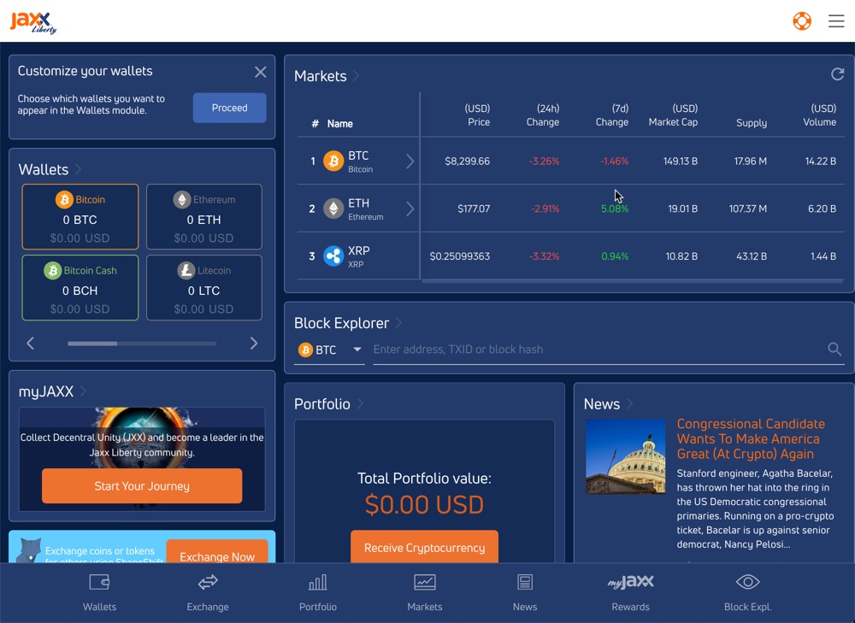The height and width of the screenshot is (623, 855).
Task: Select the Ethereum wallet card
Action: pyautogui.click(x=203, y=217)
